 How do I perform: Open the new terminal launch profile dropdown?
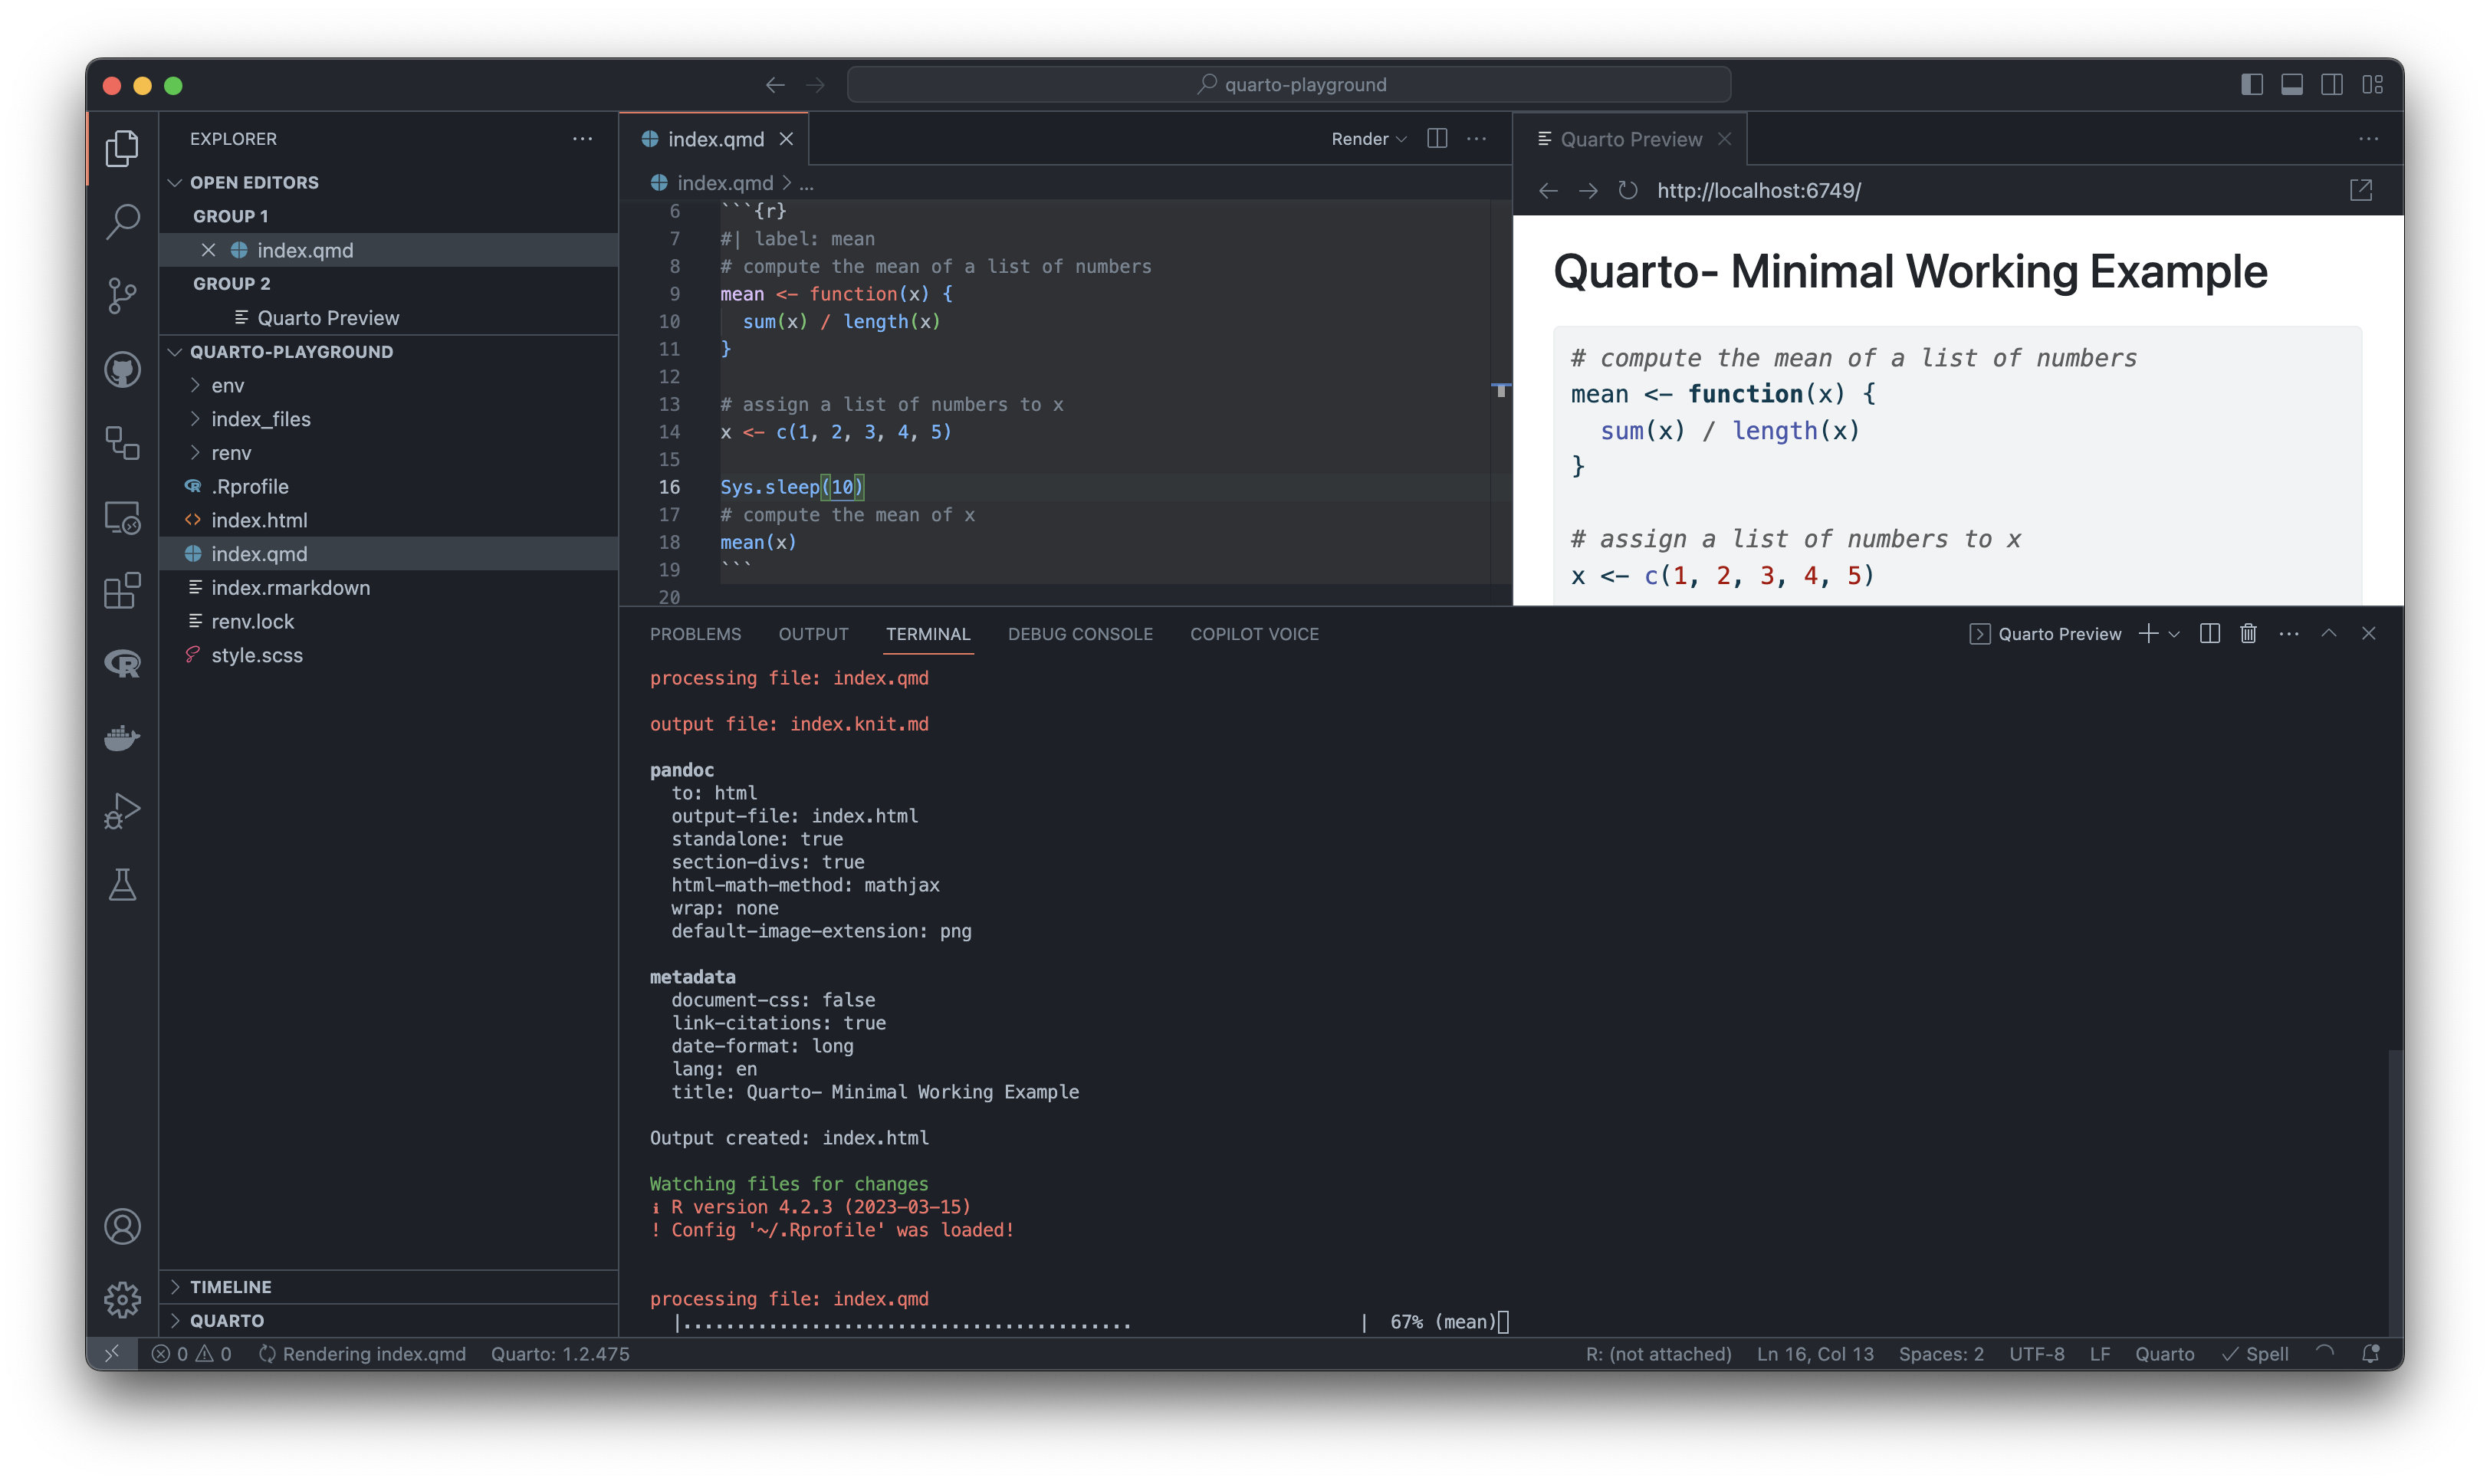(x=2174, y=633)
